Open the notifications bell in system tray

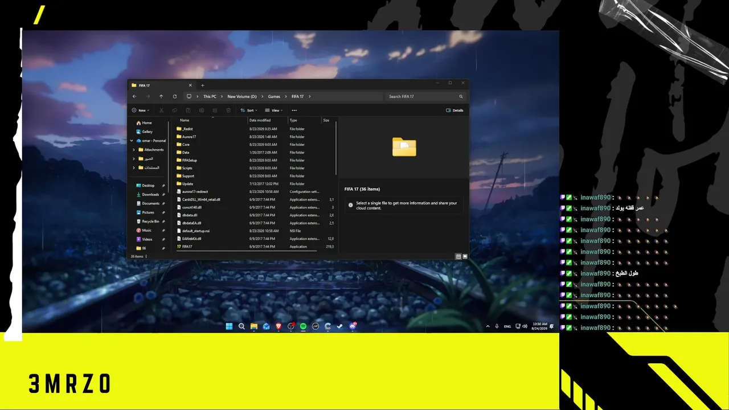pyautogui.click(x=552, y=326)
